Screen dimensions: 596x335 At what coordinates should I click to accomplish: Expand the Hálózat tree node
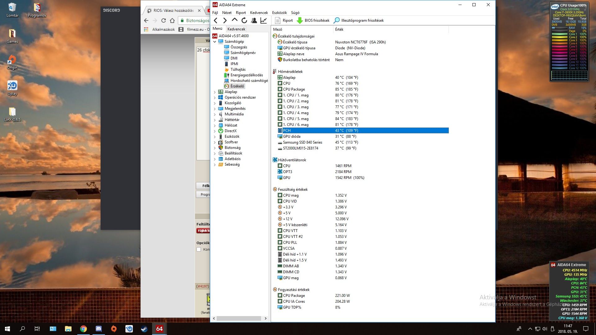(x=214, y=125)
